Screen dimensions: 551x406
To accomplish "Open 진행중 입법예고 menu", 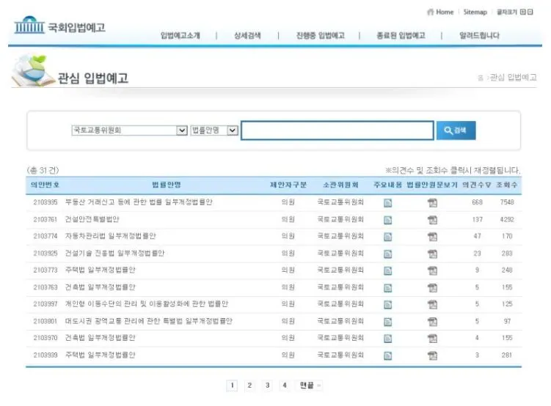I will (x=320, y=35).
